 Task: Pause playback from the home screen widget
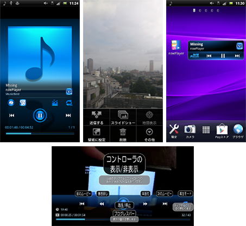(223, 56)
